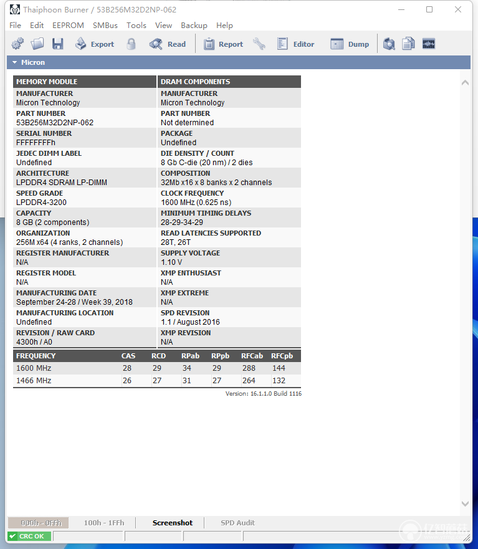Click the padlock write-protection icon
The height and width of the screenshot is (549, 478).
(x=131, y=44)
